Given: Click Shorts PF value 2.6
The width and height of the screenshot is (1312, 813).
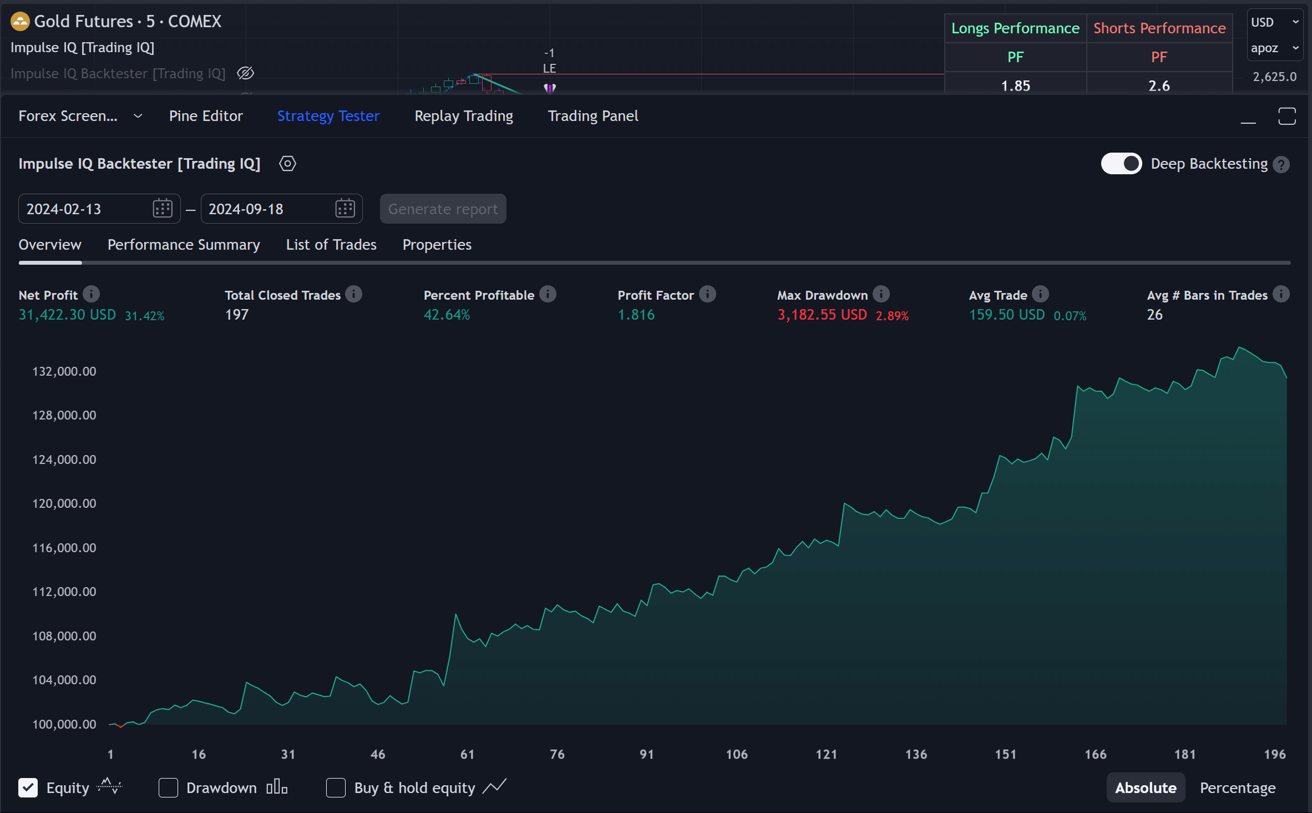Looking at the screenshot, I should pos(1159,85).
